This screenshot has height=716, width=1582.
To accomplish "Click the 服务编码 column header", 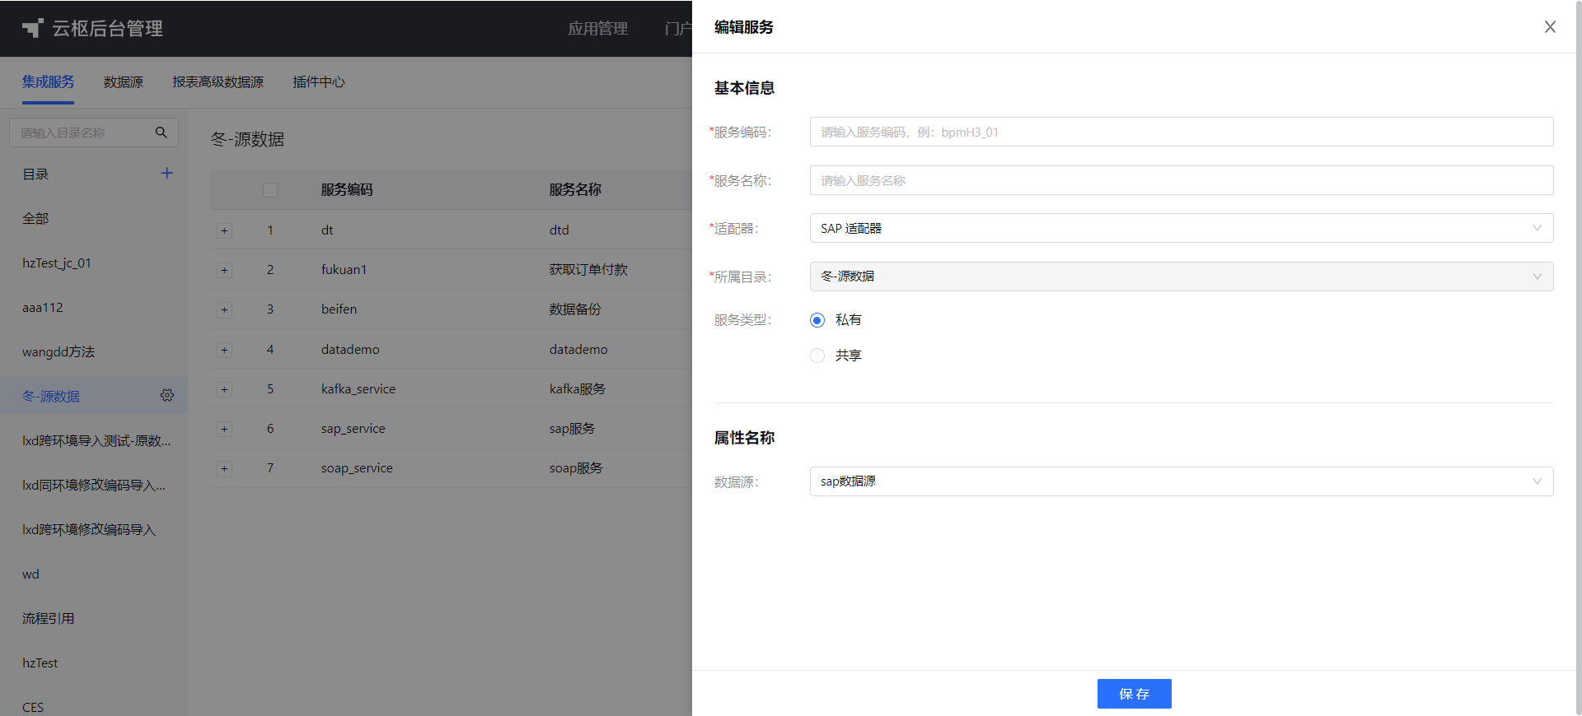I will click(x=347, y=189).
